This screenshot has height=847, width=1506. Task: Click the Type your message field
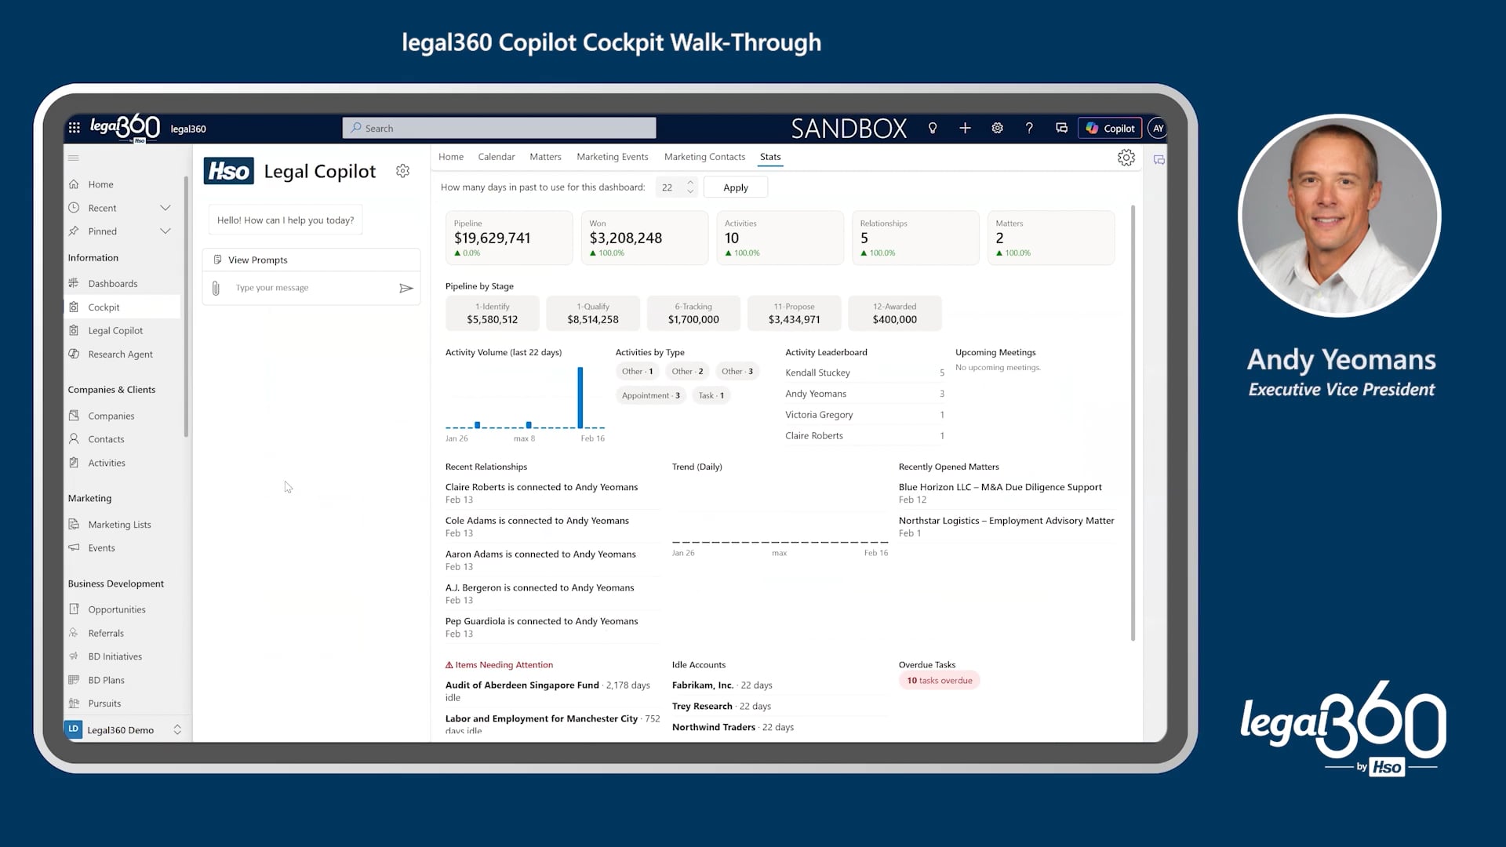tap(310, 289)
